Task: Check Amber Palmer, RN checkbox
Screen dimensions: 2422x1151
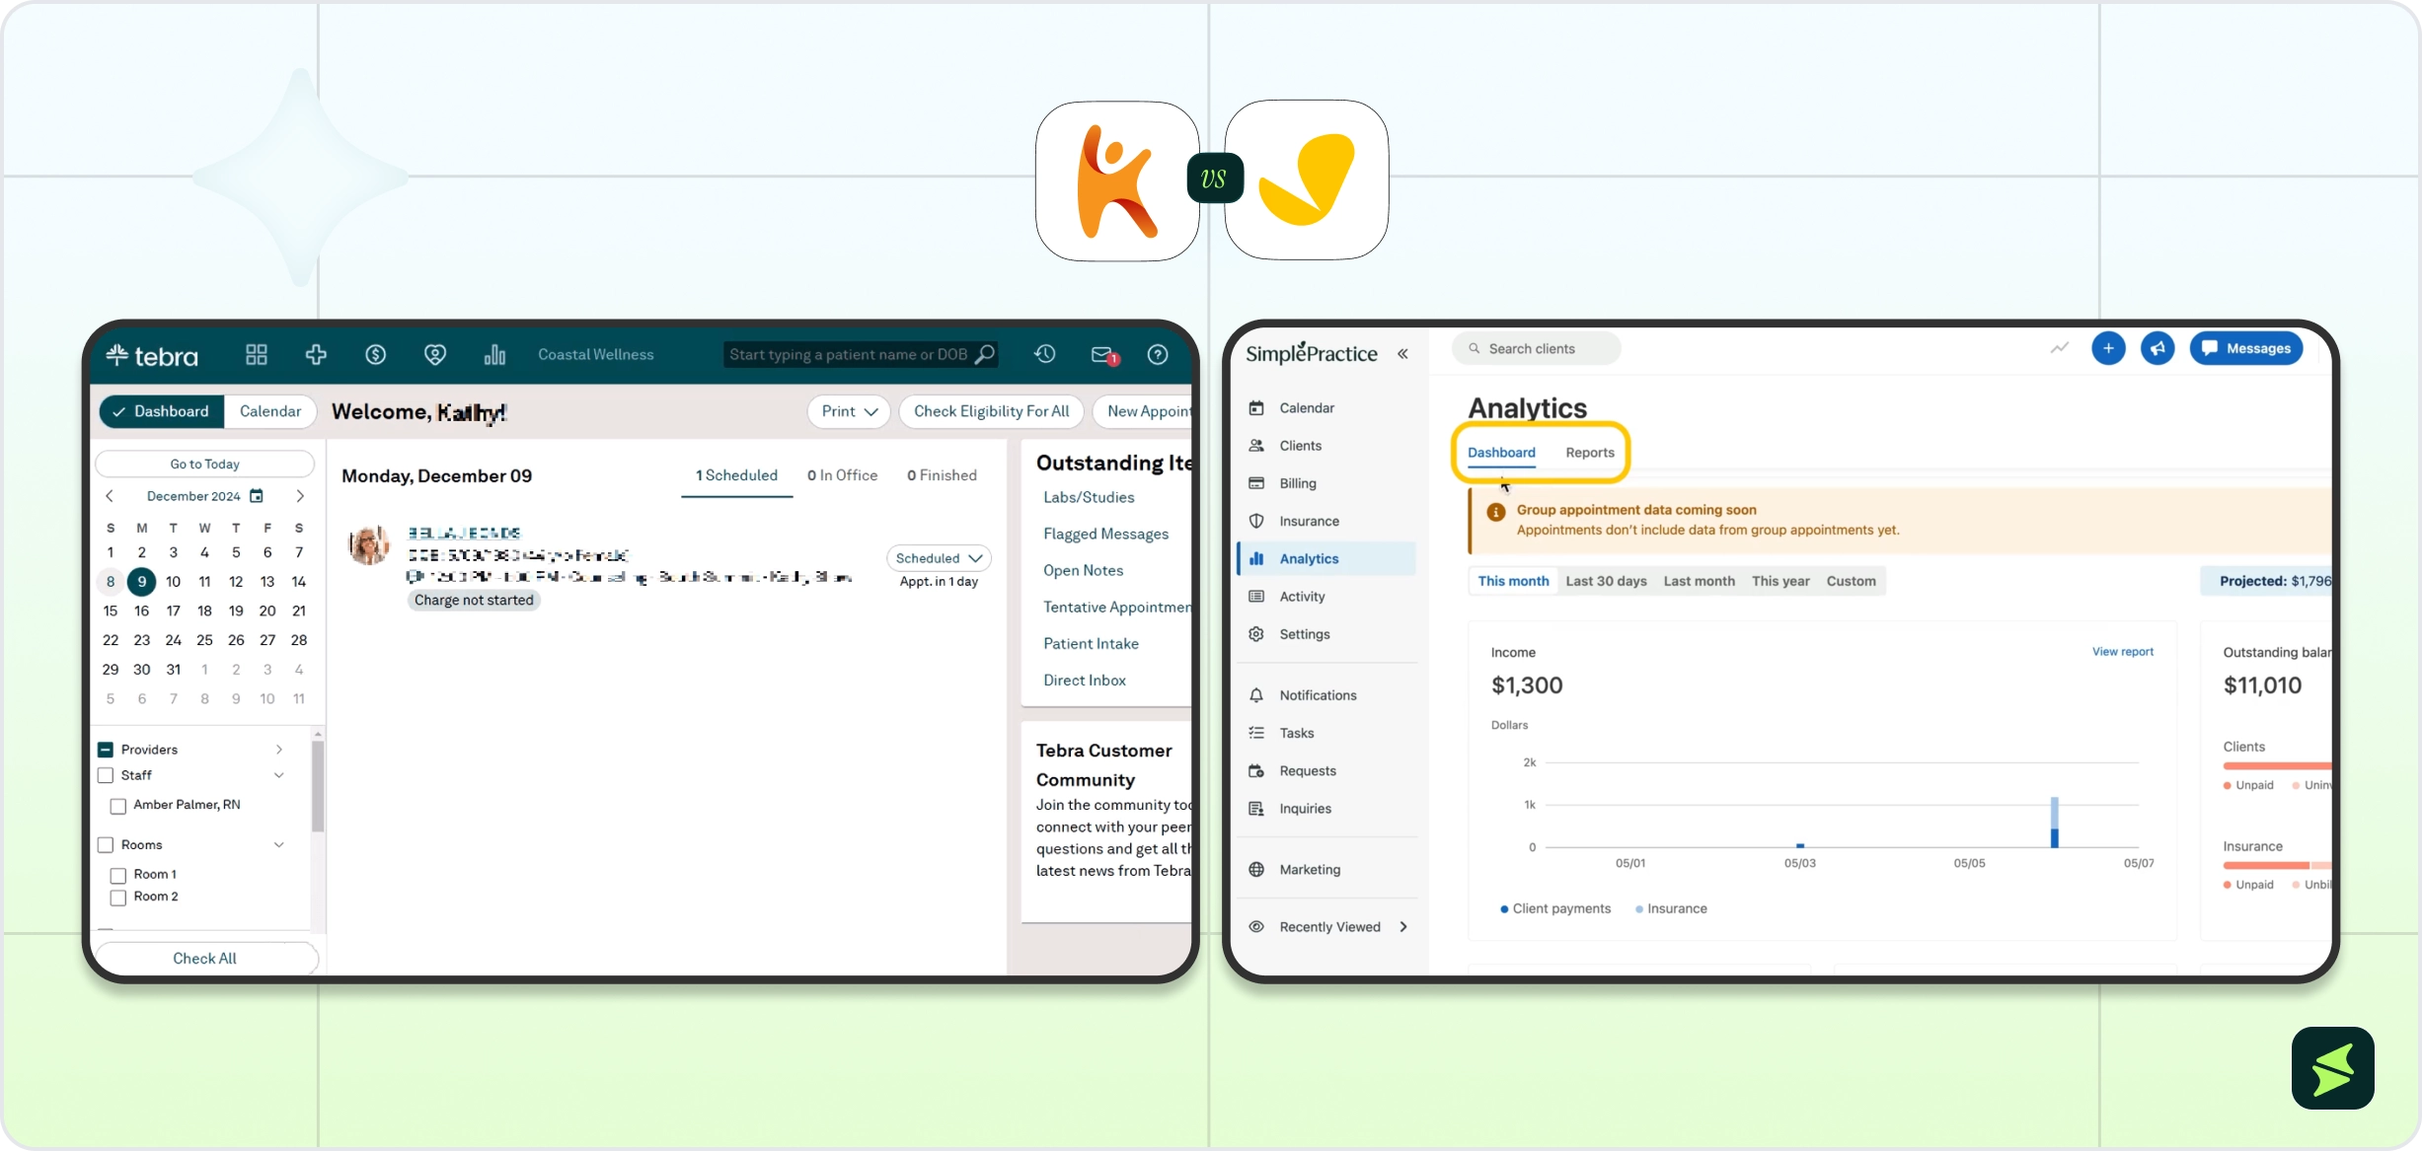Action: point(118,806)
